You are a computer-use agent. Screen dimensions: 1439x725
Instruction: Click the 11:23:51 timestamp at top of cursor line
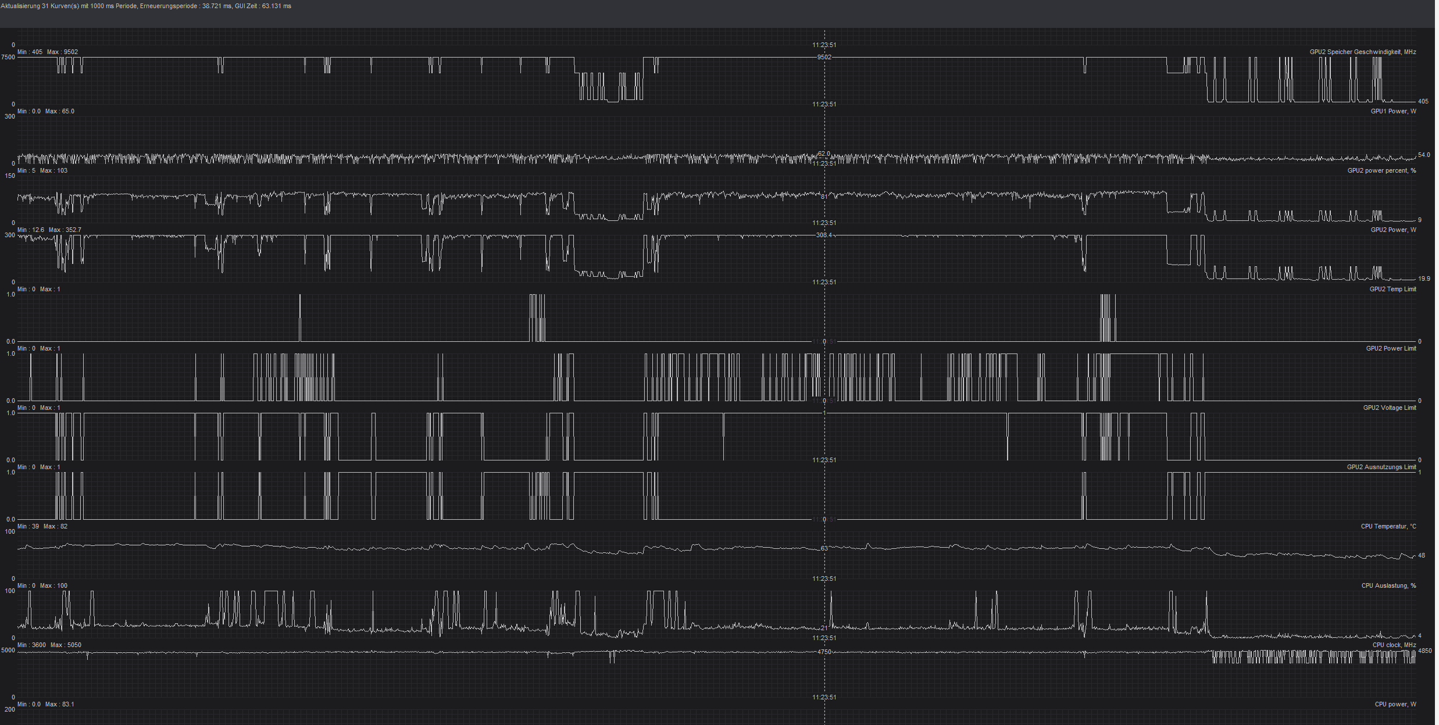tap(824, 45)
